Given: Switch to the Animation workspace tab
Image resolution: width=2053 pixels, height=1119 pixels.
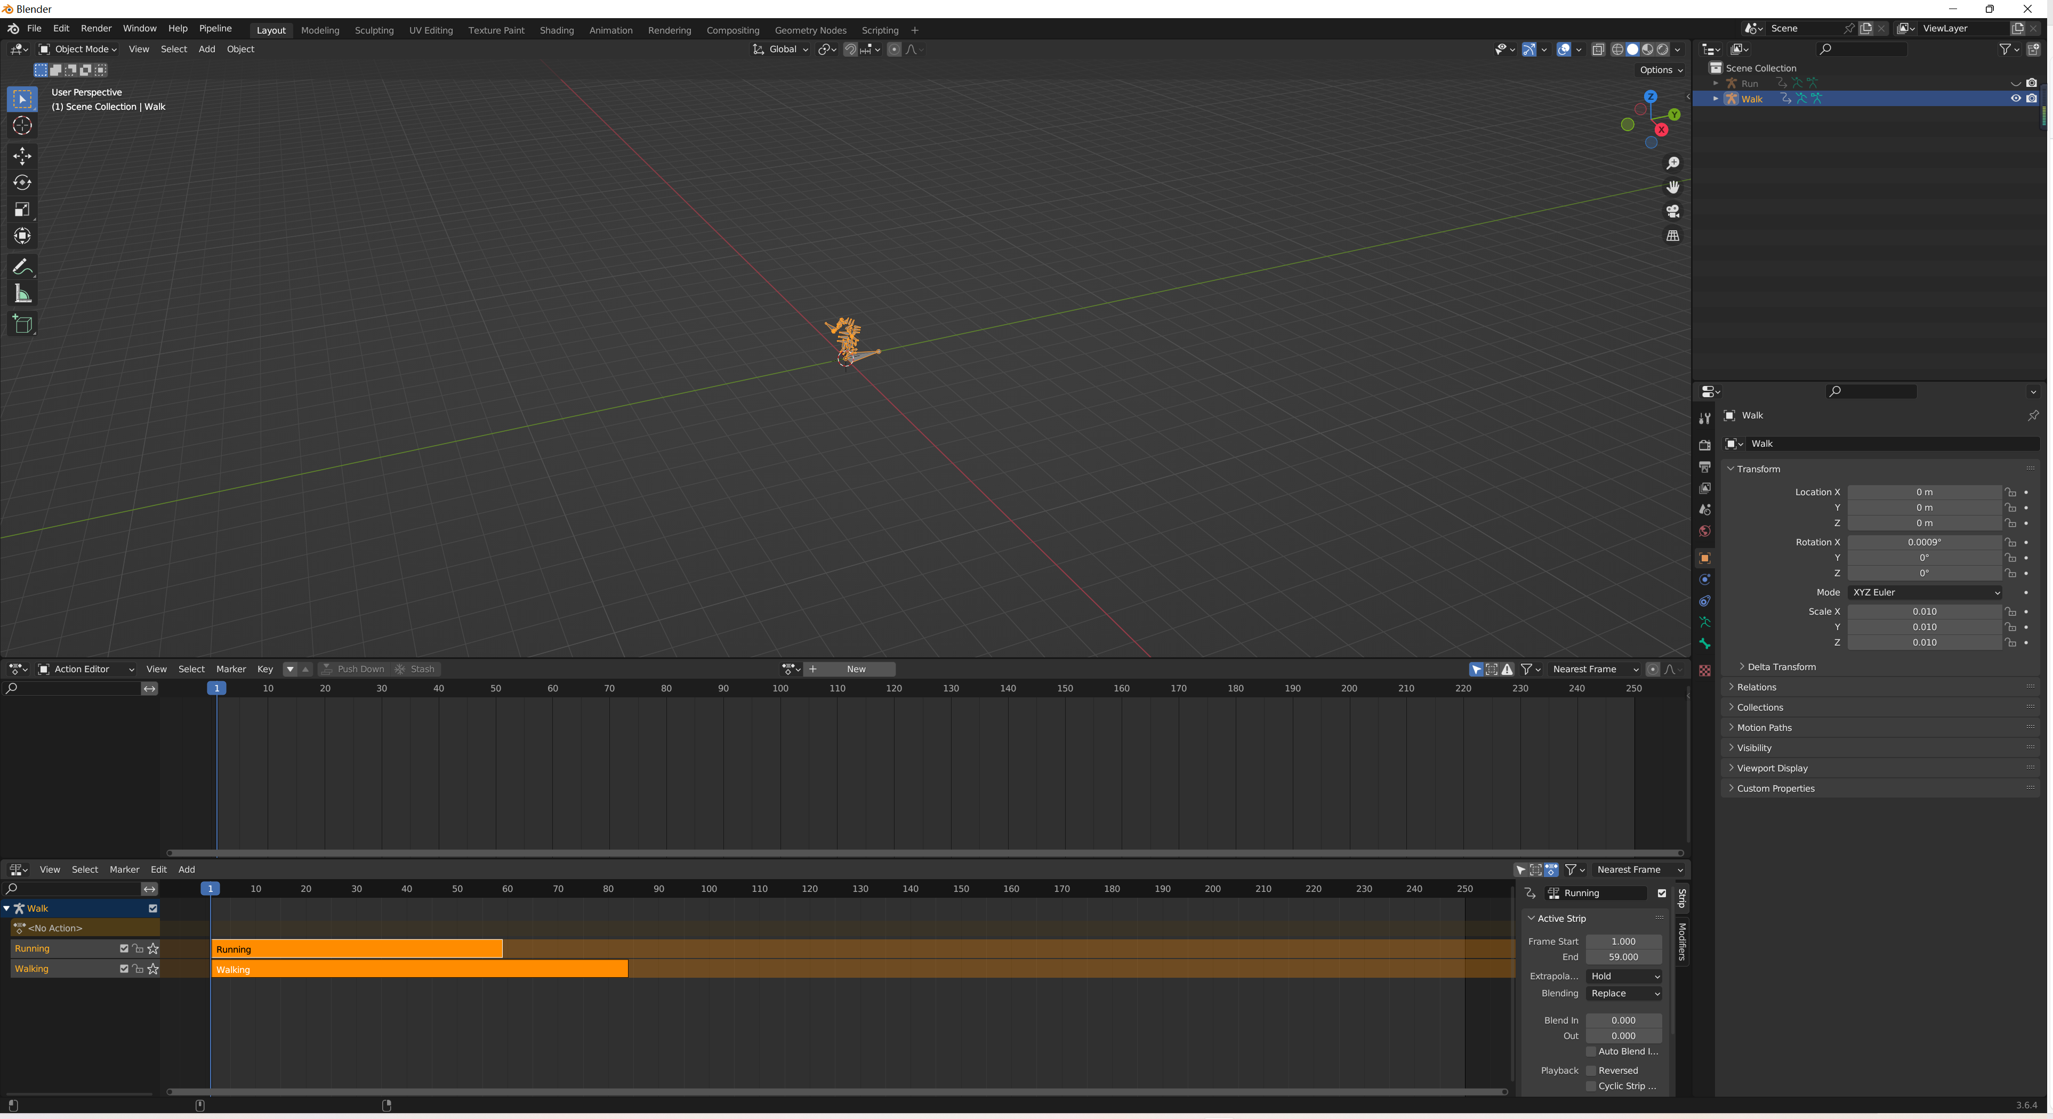Looking at the screenshot, I should coord(610,30).
